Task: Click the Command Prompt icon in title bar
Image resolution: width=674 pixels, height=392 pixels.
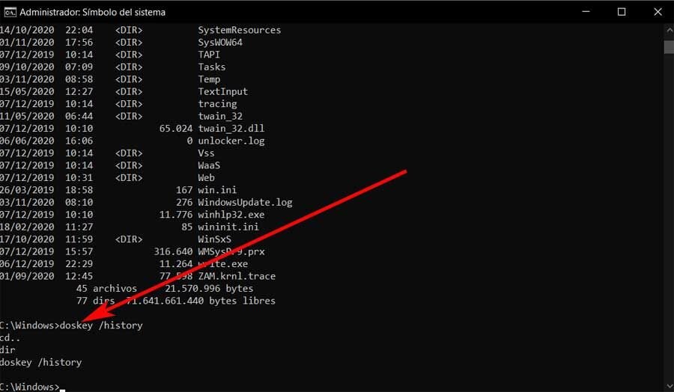Action: pyautogui.click(x=10, y=12)
